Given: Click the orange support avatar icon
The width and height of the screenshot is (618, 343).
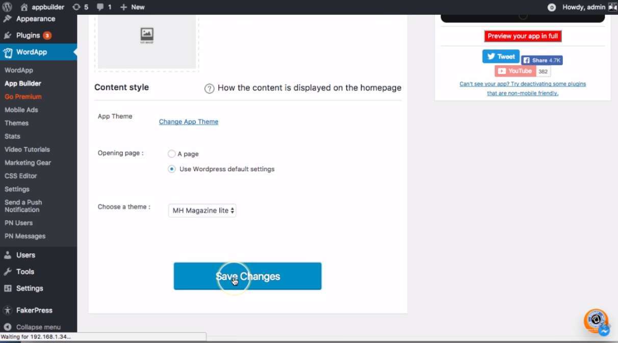Looking at the screenshot, I should [595, 320].
